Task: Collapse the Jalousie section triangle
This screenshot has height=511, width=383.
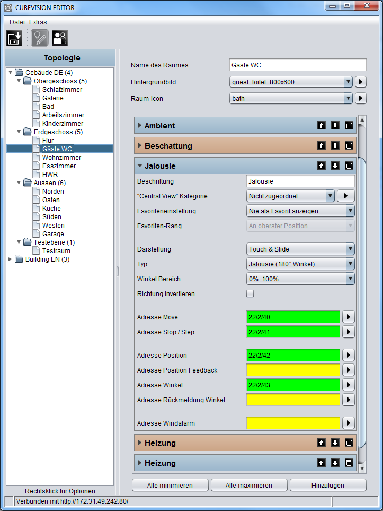Action: coord(140,166)
